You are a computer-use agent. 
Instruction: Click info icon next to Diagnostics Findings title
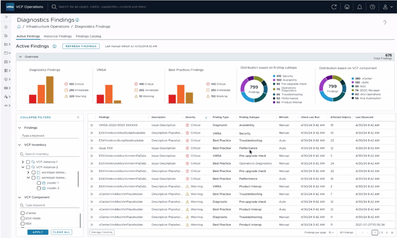pyautogui.click(x=77, y=20)
